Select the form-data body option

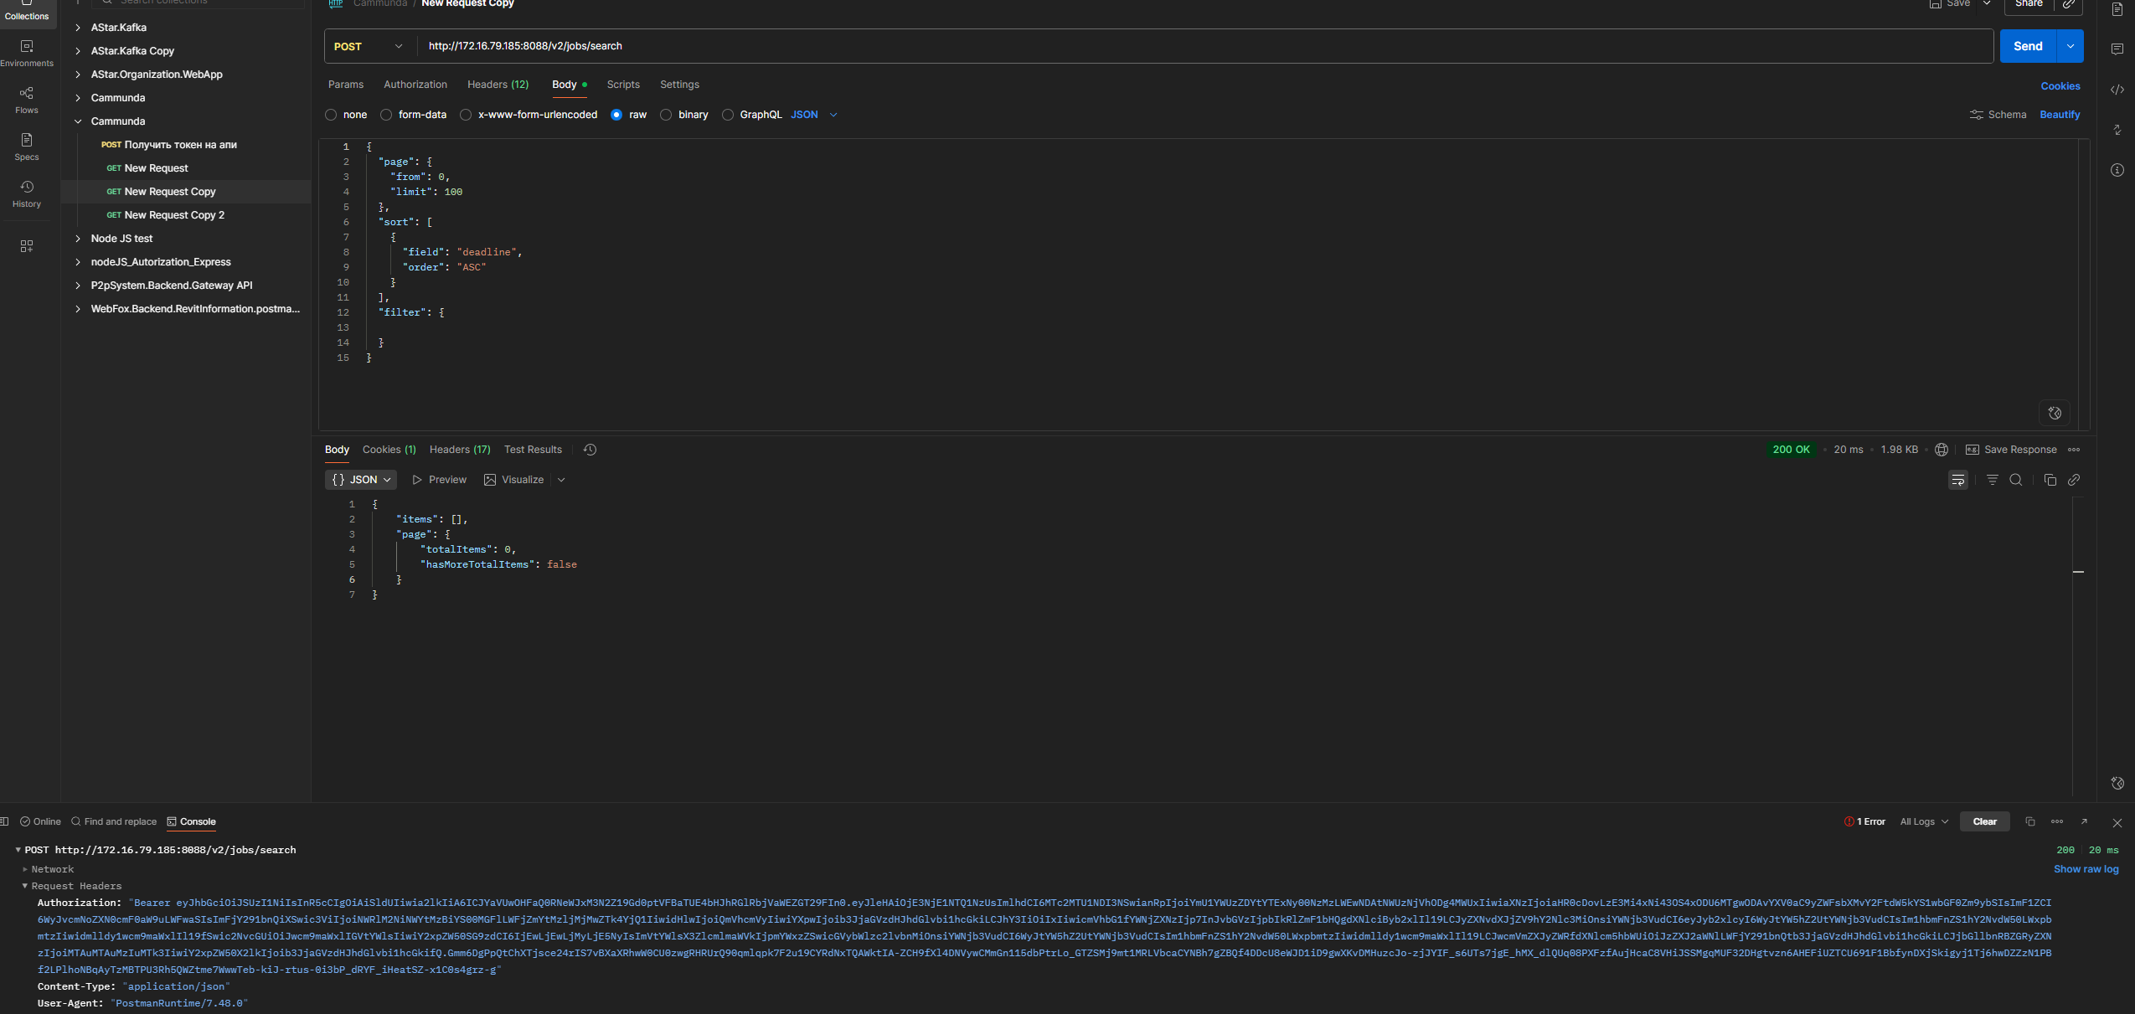pos(386,115)
